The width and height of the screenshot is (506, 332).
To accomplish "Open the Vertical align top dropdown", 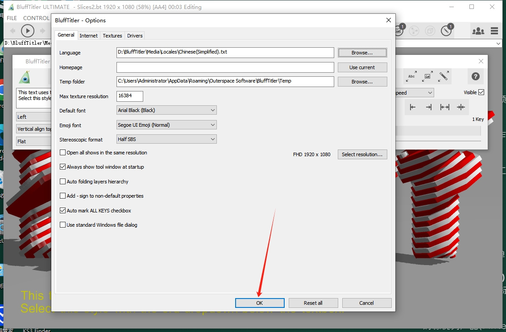I will [33, 129].
